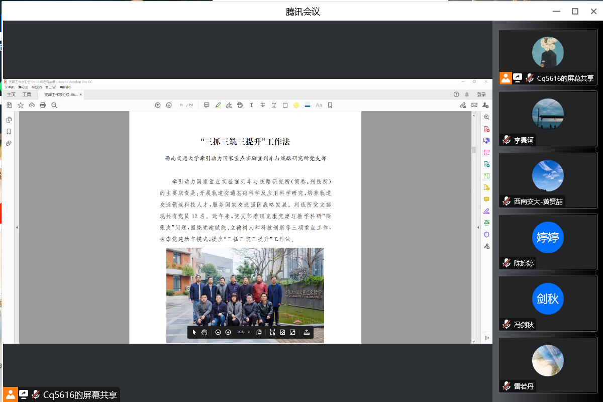This screenshot has width=603, height=402.
Task: Click the print icon in Acrobat toolbar
Action: tap(43, 105)
